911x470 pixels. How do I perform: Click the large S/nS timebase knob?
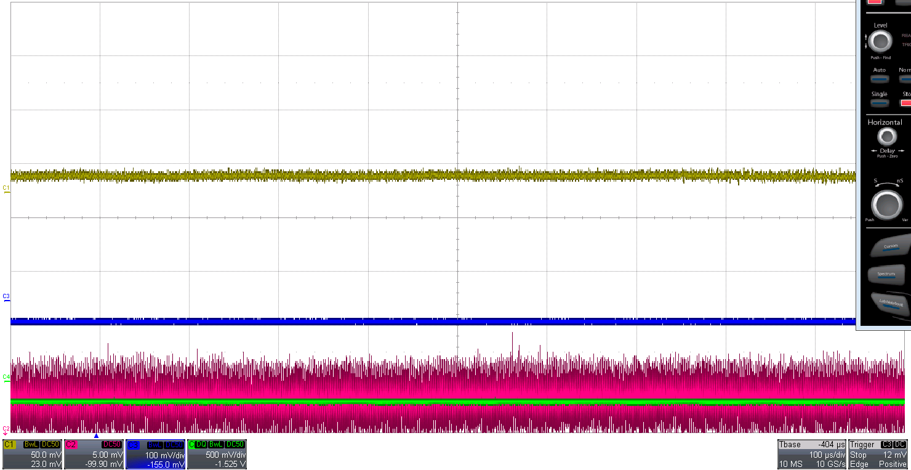click(886, 204)
